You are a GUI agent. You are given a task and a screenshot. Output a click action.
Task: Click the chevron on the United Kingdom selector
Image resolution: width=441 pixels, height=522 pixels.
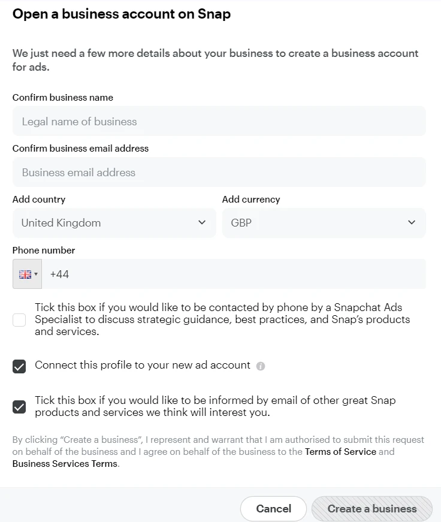[202, 222]
